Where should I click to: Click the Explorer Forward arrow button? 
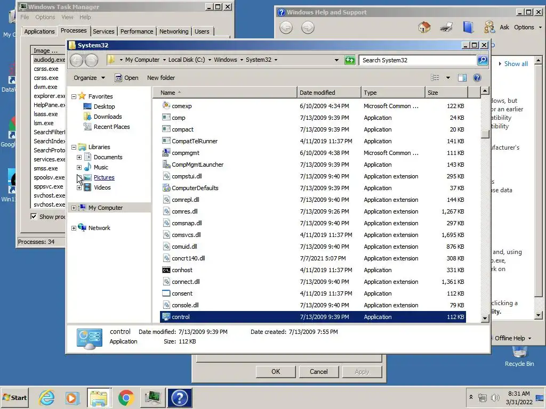click(92, 60)
